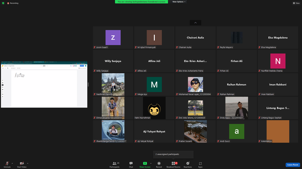The width and height of the screenshot is (302, 169).
Task: Select the KekeWahyu orange tile
Action: tap(278, 131)
